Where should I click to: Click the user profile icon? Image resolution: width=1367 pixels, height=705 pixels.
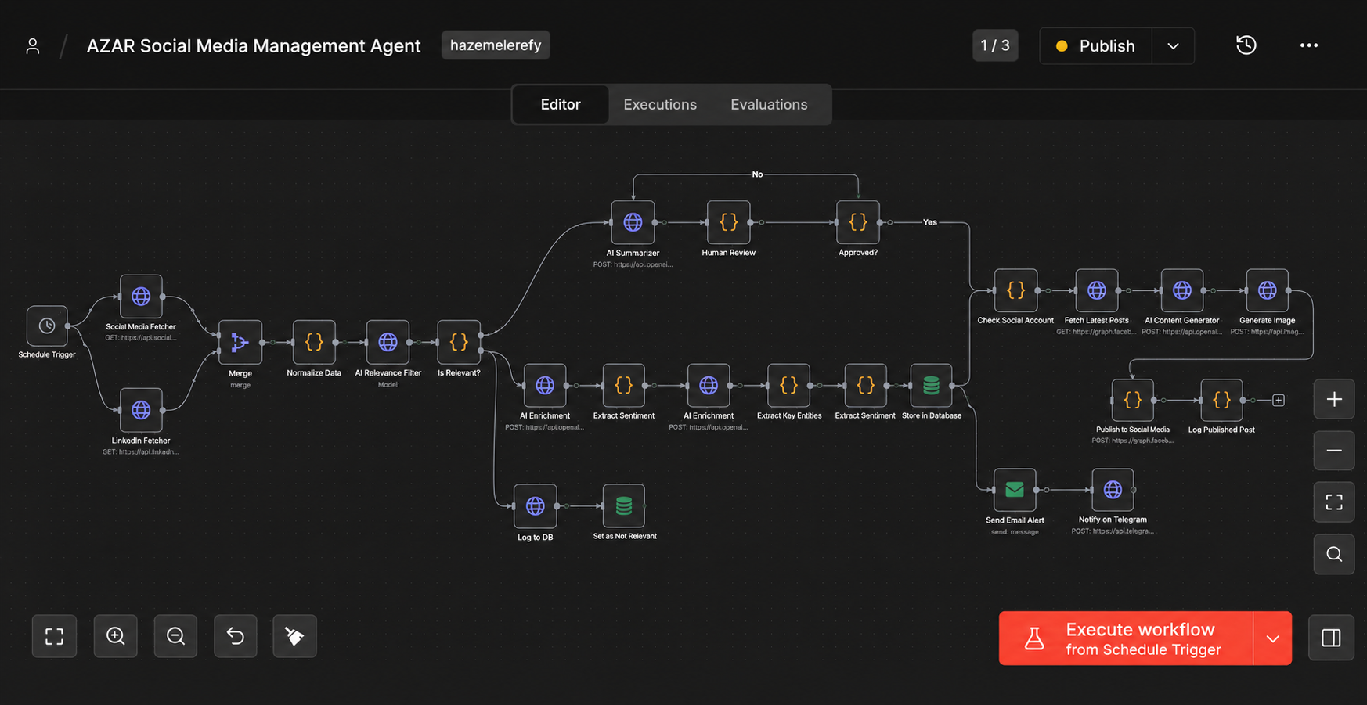(33, 46)
